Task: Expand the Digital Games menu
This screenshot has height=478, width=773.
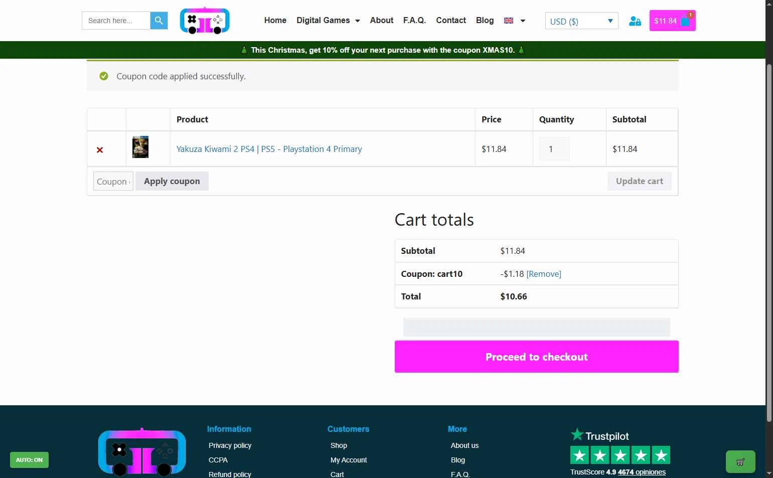Action: (x=328, y=21)
